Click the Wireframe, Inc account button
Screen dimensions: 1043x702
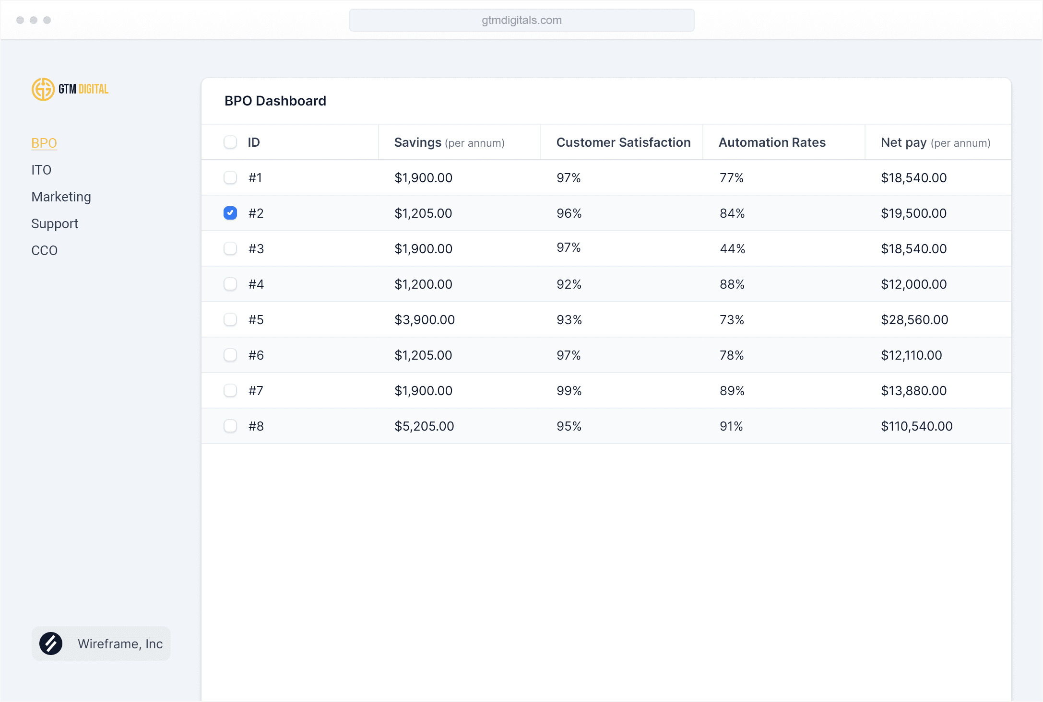101,643
